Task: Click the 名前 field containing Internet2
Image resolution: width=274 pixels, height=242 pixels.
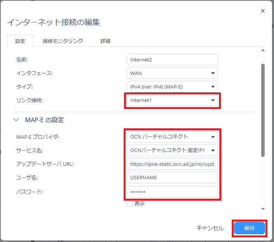Action: click(x=172, y=60)
